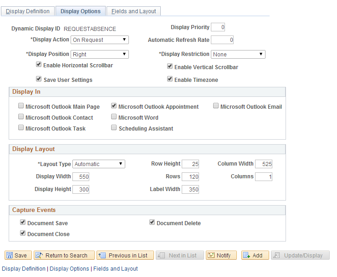Click the Columns input field
This screenshot has width=337, height=277.
pyautogui.click(x=264, y=177)
